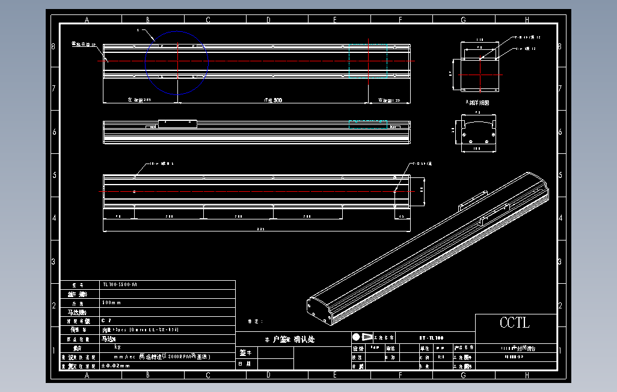This screenshot has height=392, width=617.
Task: Click the 产品名称 product name label
Action: [464, 348]
